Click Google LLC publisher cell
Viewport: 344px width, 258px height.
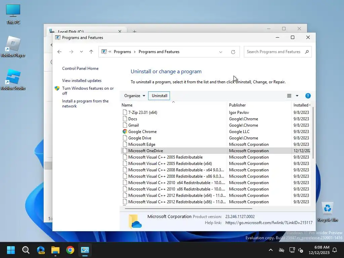point(239,131)
